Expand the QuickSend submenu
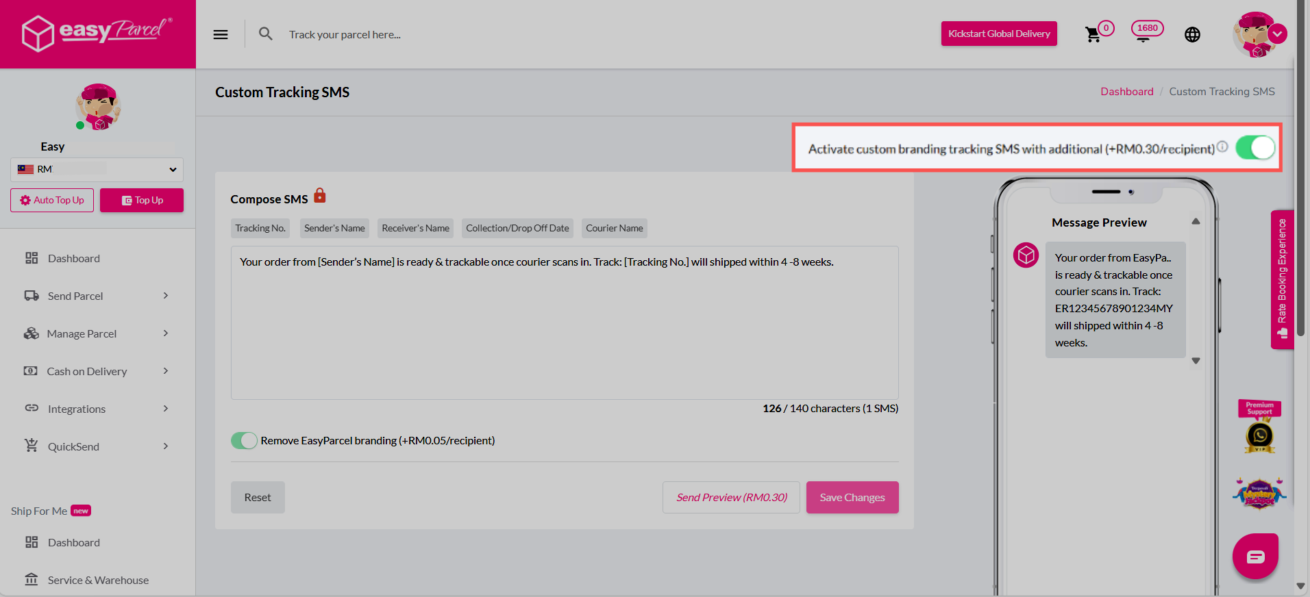Screen dimensions: 1310x597 coord(166,446)
